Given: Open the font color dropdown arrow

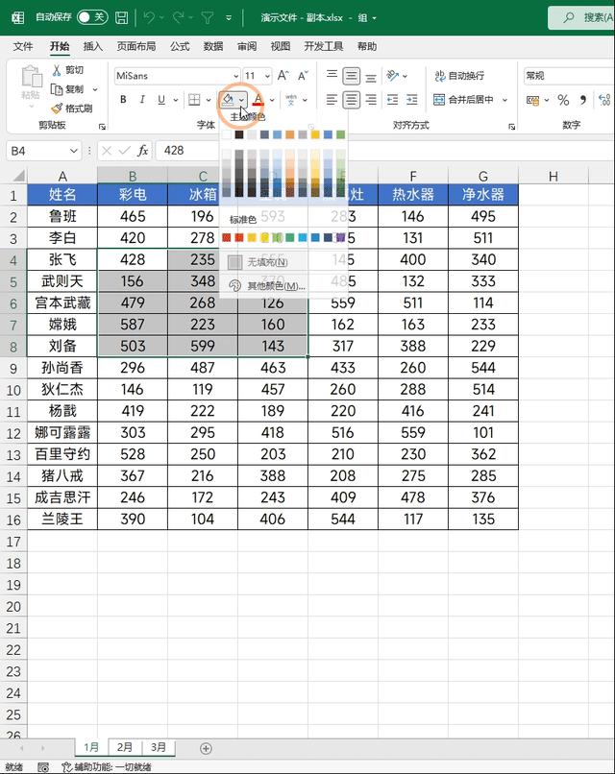Looking at the screenshot, I should 272,100.
